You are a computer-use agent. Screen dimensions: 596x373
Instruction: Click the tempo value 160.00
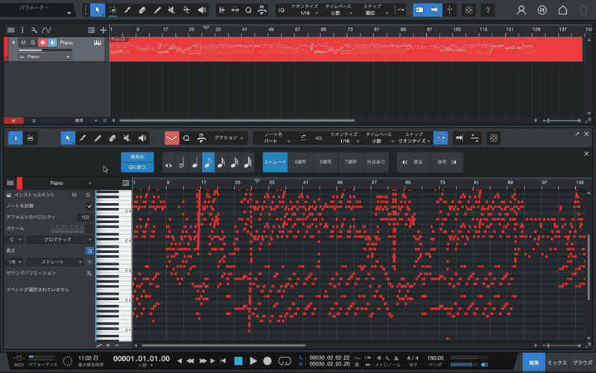[x=435, y=358]
